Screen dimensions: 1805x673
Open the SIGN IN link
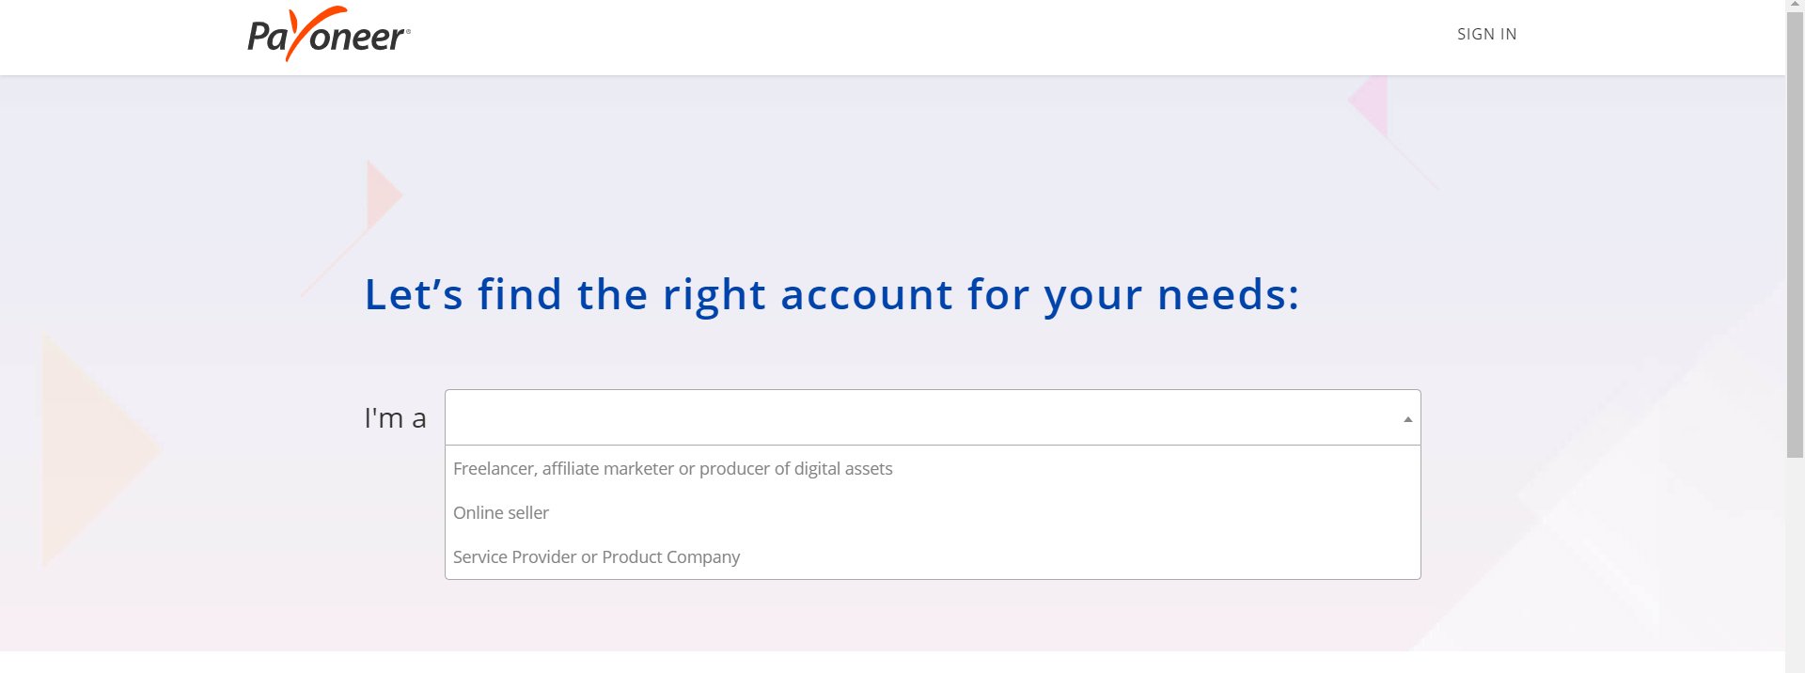[1486, 34]
